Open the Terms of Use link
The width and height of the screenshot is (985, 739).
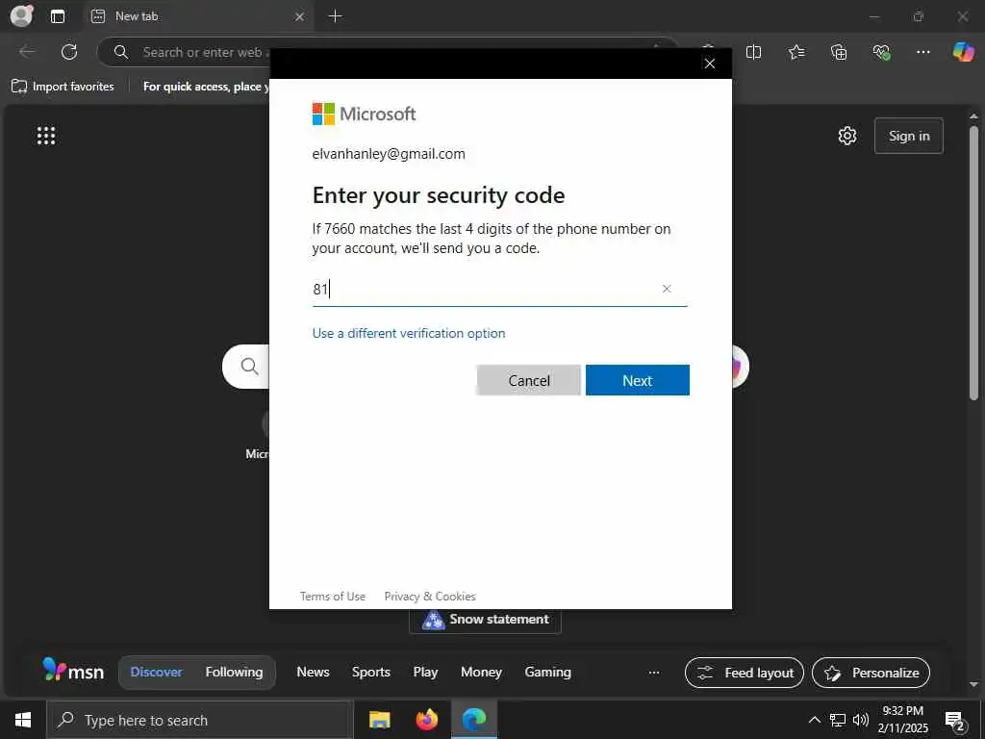point(332,597)
